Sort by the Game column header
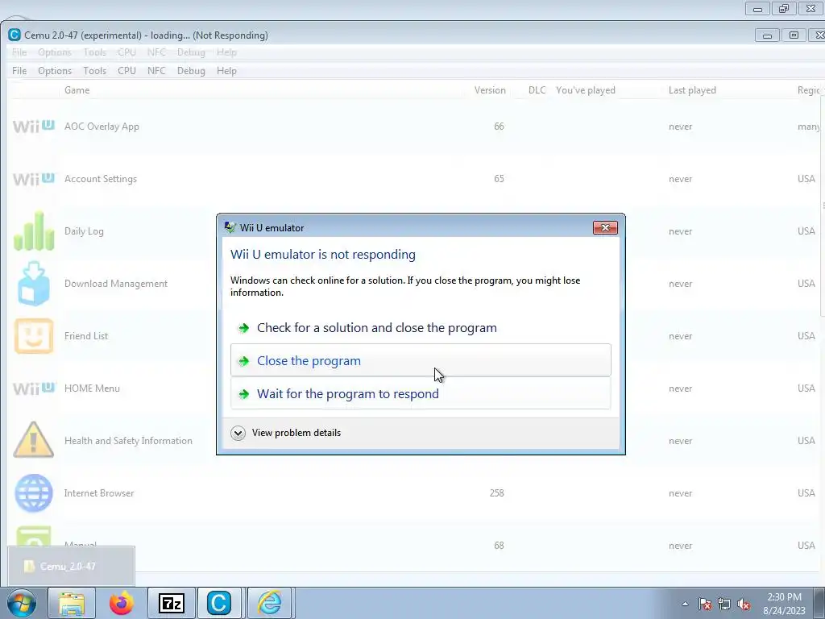This screenshot has width=825, height=619. point(77,90)
